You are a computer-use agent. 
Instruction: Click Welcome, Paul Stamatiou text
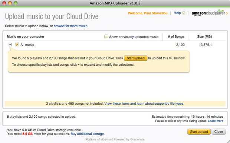tap(148, 13)
